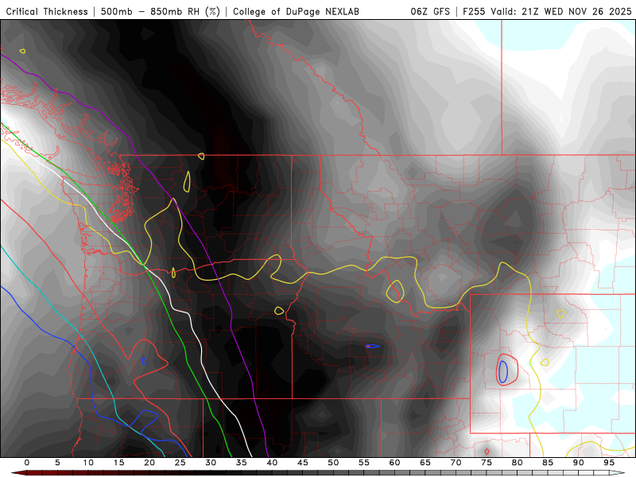
Task: Select the 0 label on the color scale
Action: [27, 463]
